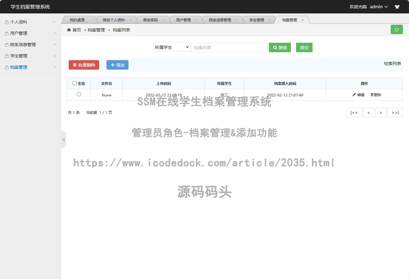Click the 学生档案管理系统 title
Screen dimensions: 409x279
30,7
